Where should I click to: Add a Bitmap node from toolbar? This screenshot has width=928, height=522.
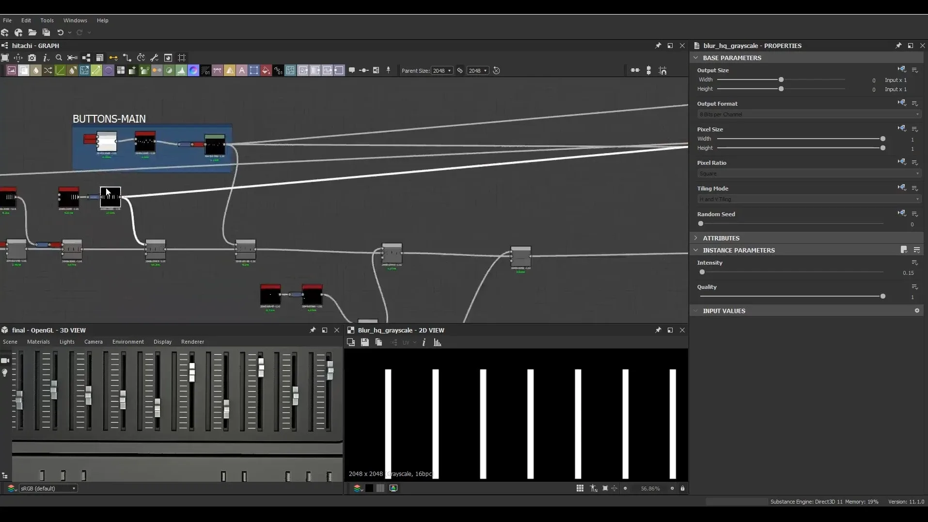pos(11,71)
